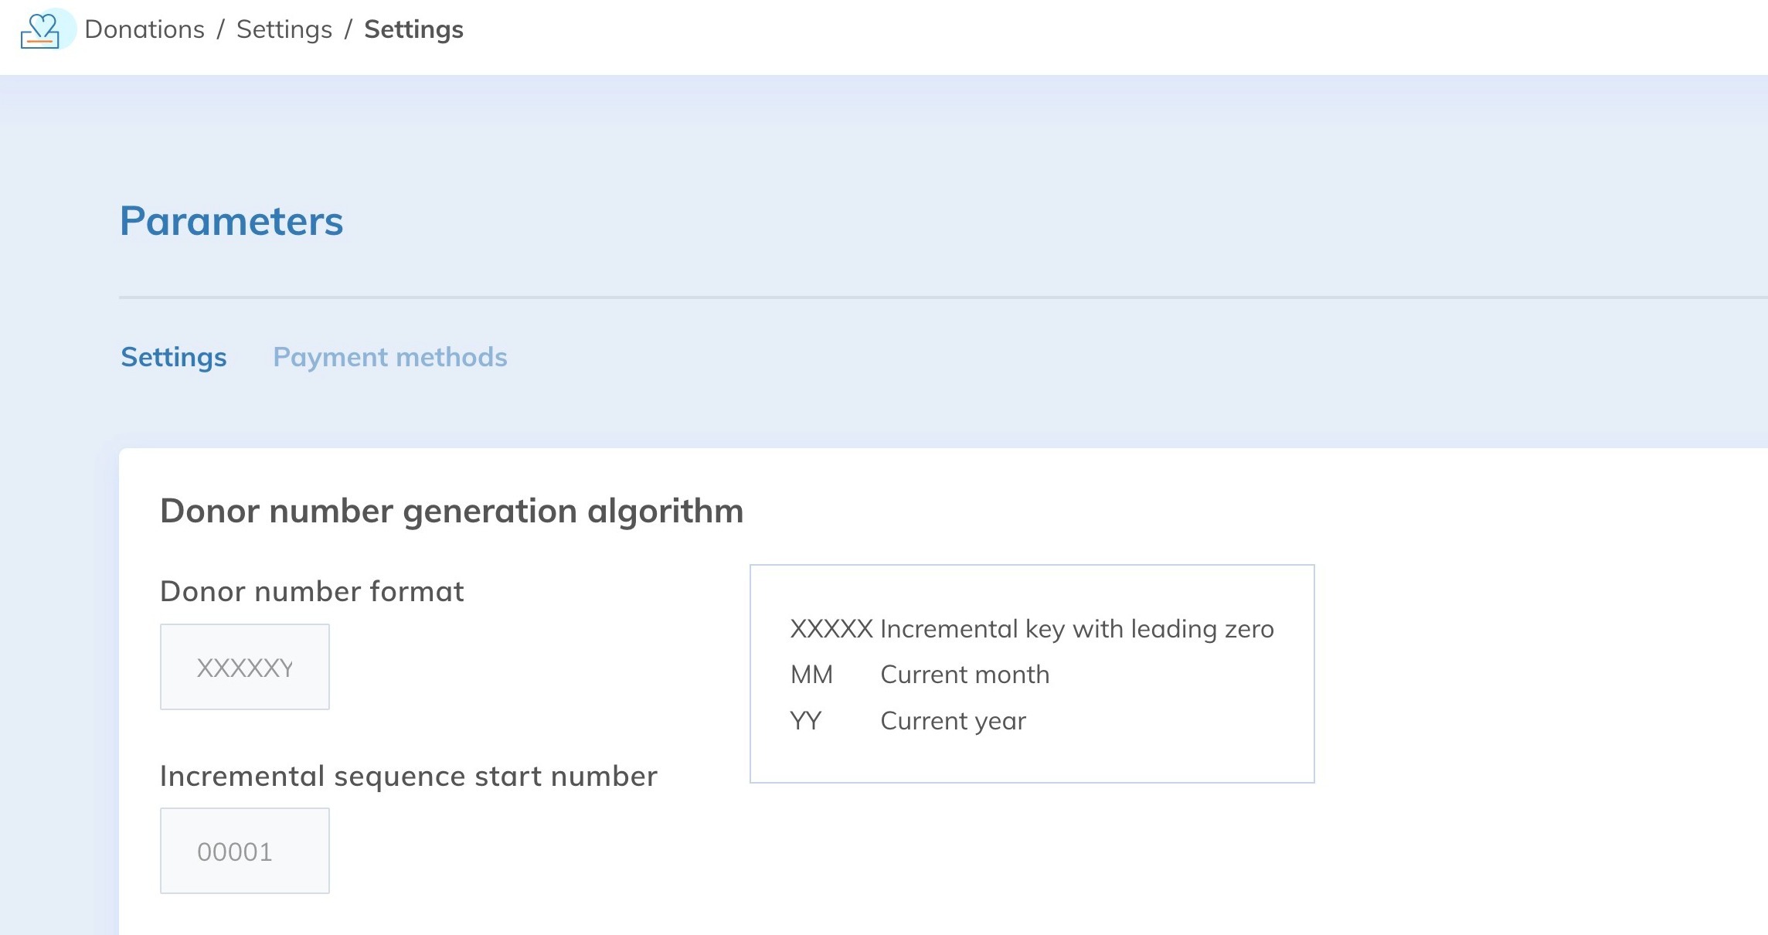Click the MM code in the legend
This screenshot has height=935, width=1768.
point(811,675)
